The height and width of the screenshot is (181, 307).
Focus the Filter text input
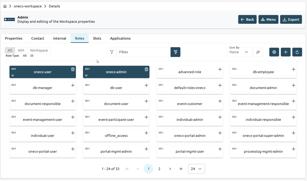(x=144, y=52)
